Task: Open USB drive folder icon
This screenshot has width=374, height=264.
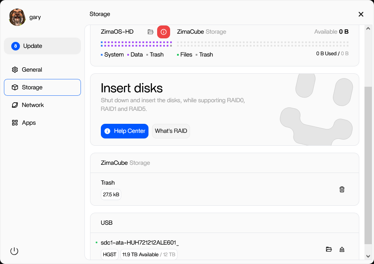Action: click(329, 249)
